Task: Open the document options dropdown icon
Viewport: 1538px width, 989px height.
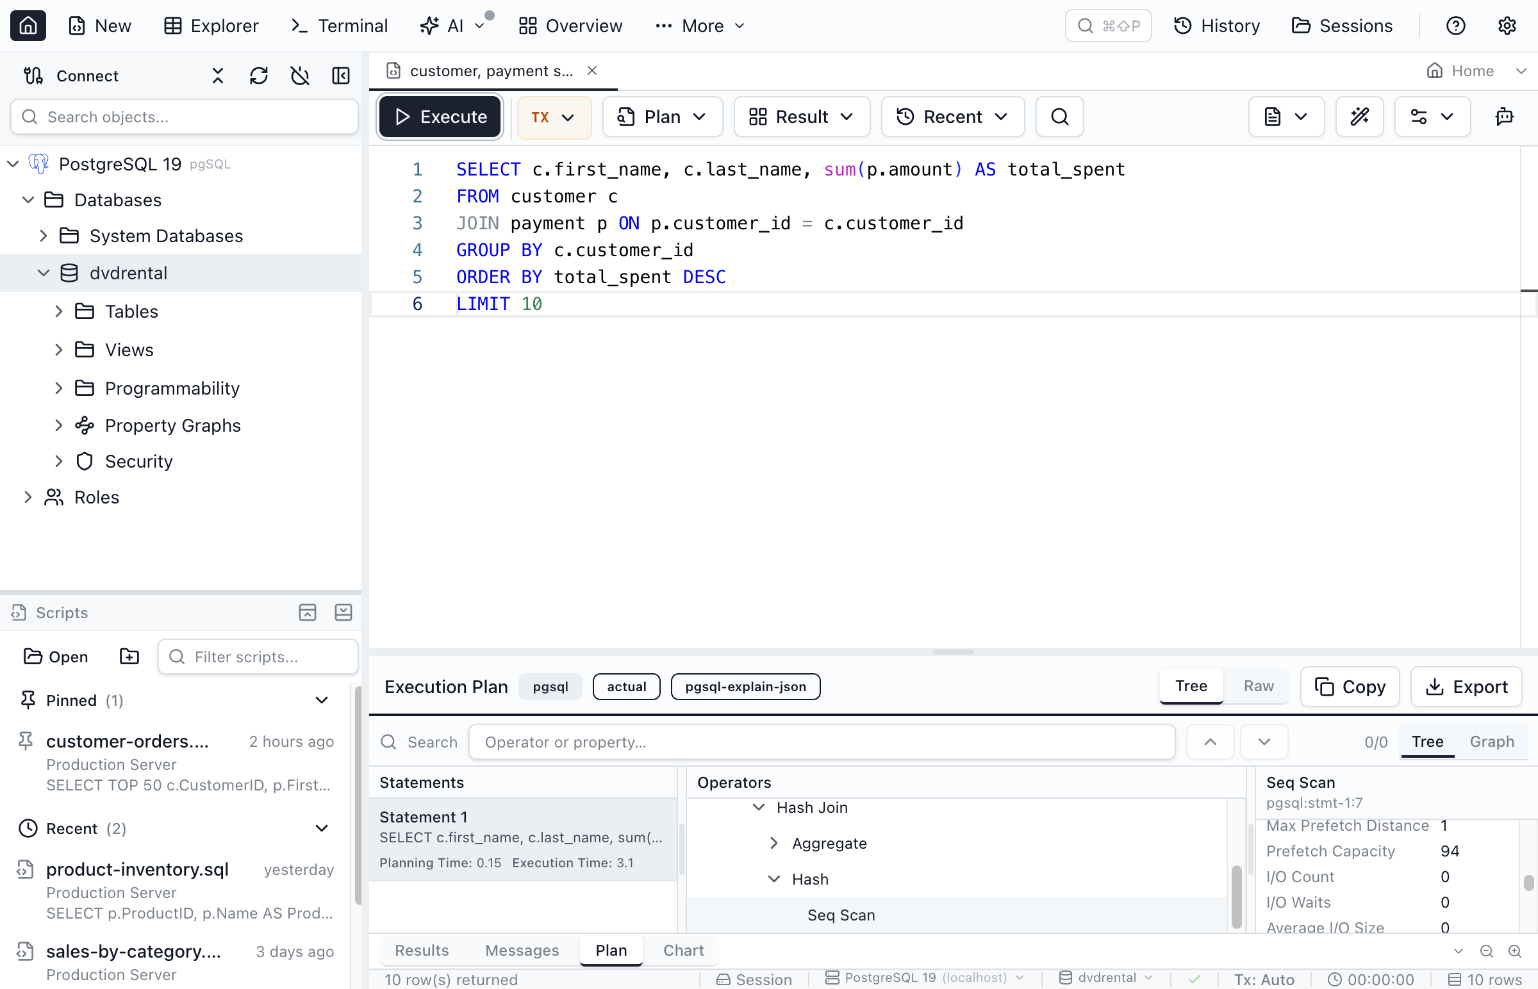Action: [1286, 117]
